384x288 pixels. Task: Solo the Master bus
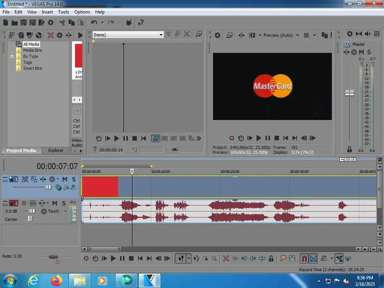tap(369, 52)
